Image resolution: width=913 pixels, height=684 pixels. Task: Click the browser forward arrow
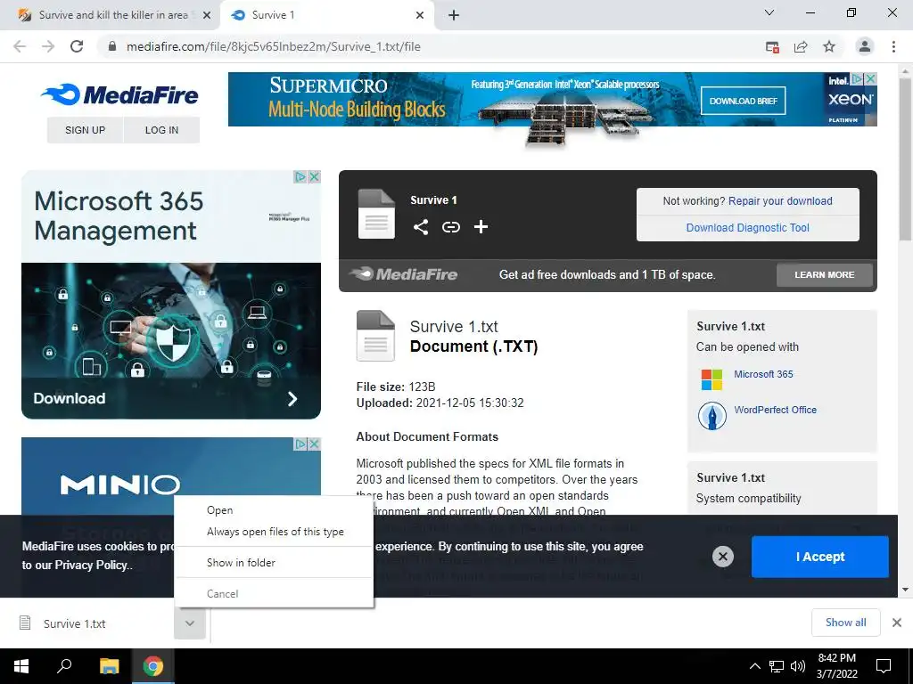[x=48, y=46]
